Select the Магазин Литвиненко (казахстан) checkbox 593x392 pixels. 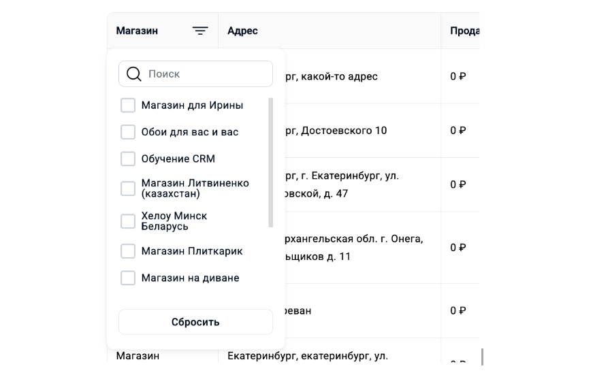coord(128,189)
